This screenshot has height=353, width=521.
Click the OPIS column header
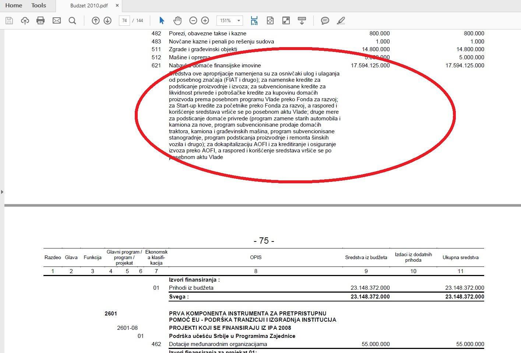click(x=256, y=258)
